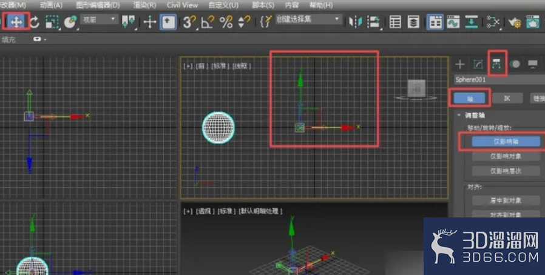Select the Scale tool
The image size is (545, 275).
pos(52,22)
